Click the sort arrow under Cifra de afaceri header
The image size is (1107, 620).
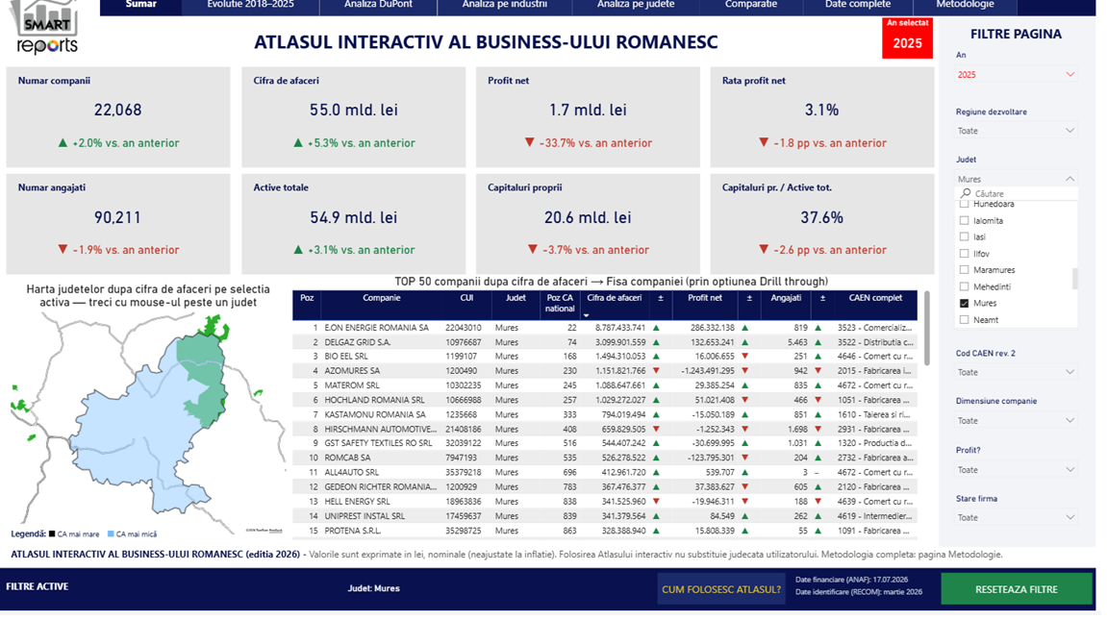pos(586,315)
